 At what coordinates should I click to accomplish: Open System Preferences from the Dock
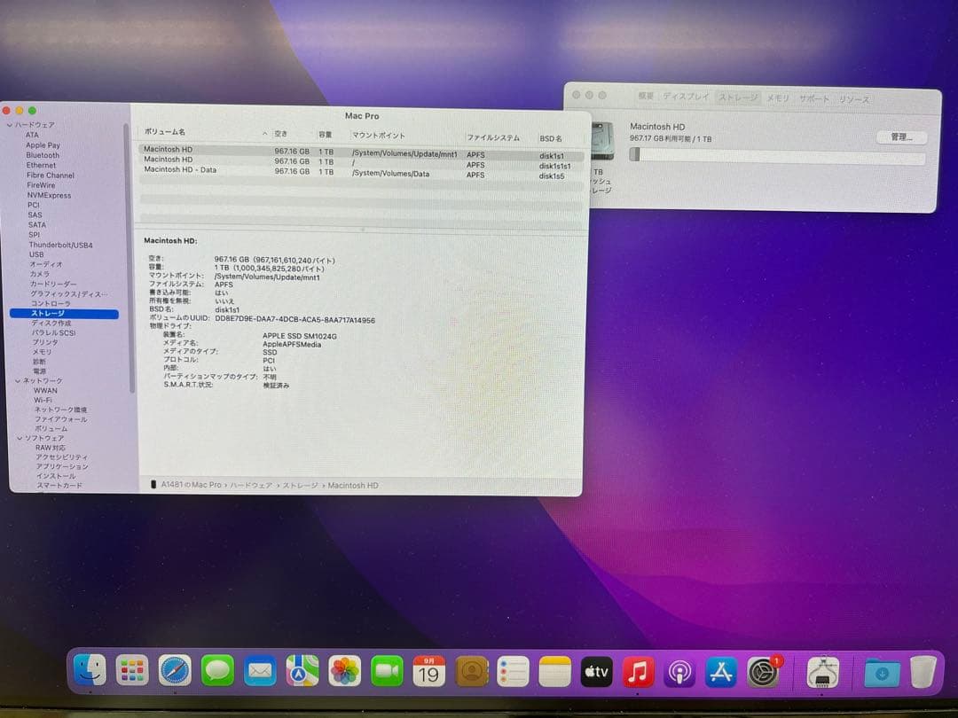(763, 671)
